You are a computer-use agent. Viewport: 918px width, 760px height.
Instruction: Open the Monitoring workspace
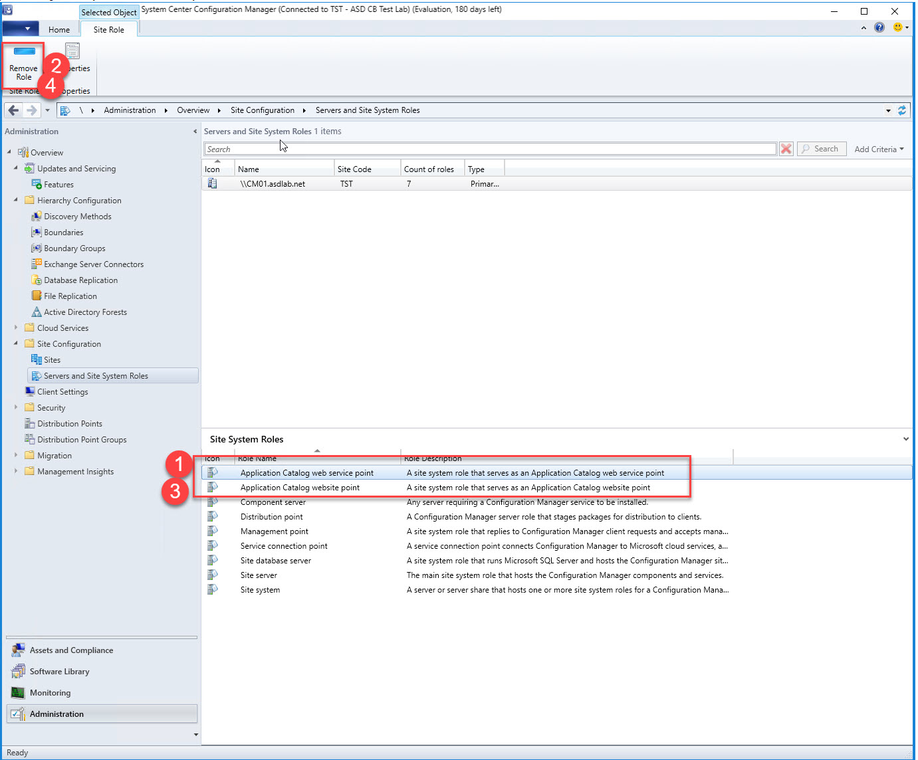pyautogui.click(x=102, y=693)
